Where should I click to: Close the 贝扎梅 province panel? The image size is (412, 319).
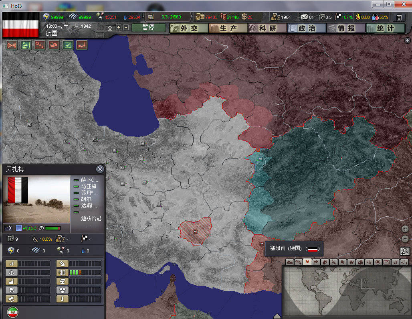click(100, 169)
